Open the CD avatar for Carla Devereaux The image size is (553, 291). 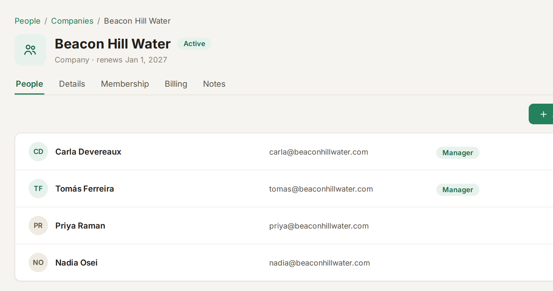click(x=38, y=152)
